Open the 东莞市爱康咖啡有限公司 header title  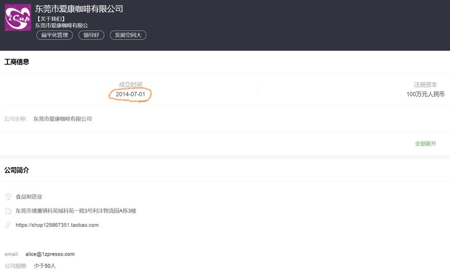pyautogui.click(x=79, y=9)
